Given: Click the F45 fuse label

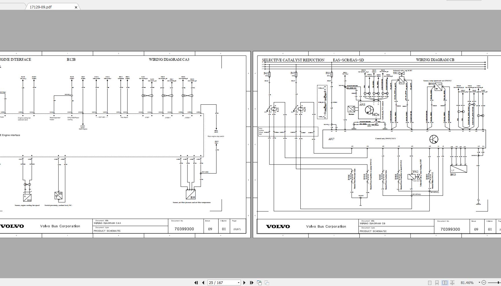Looking at the screenshot, I should coord(266,73).
